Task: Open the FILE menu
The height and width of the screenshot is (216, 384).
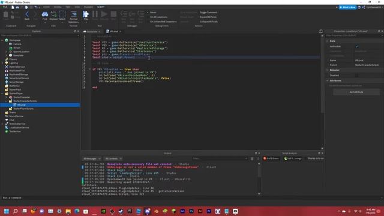Action: [5, 7]
